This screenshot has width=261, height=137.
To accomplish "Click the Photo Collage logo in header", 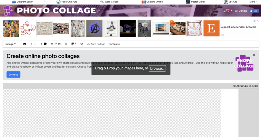I will [9, 10].
